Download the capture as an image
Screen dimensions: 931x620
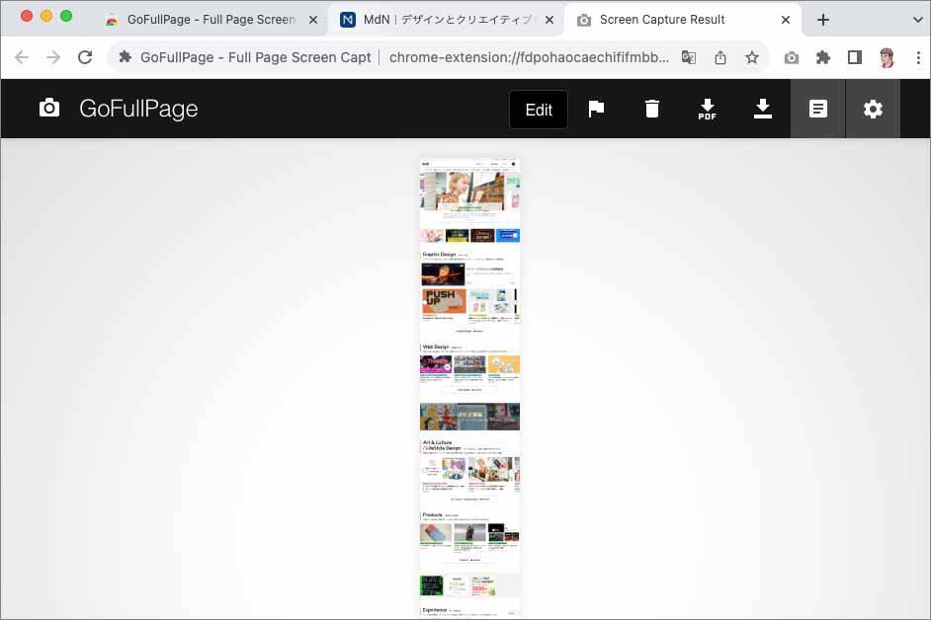[763, 110]
